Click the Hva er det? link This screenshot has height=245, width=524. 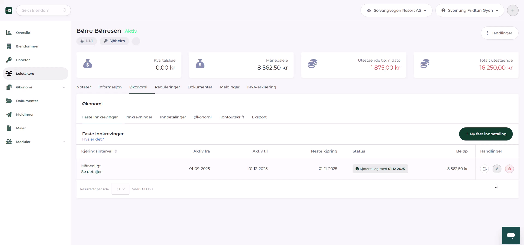click(x=93, y=139)
